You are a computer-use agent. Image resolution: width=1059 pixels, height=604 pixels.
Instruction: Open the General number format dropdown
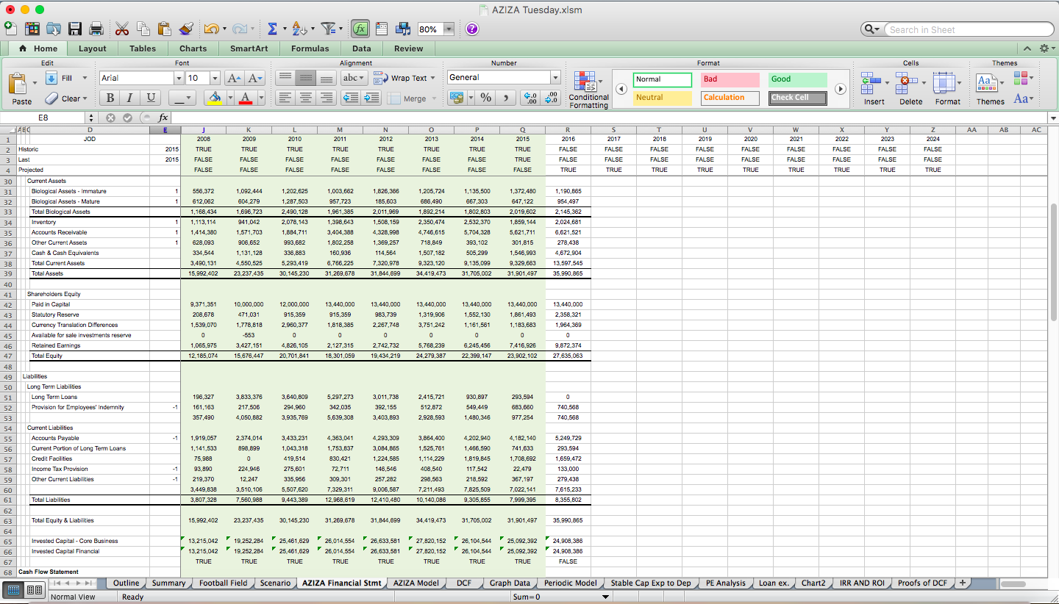tap(557, 77)
